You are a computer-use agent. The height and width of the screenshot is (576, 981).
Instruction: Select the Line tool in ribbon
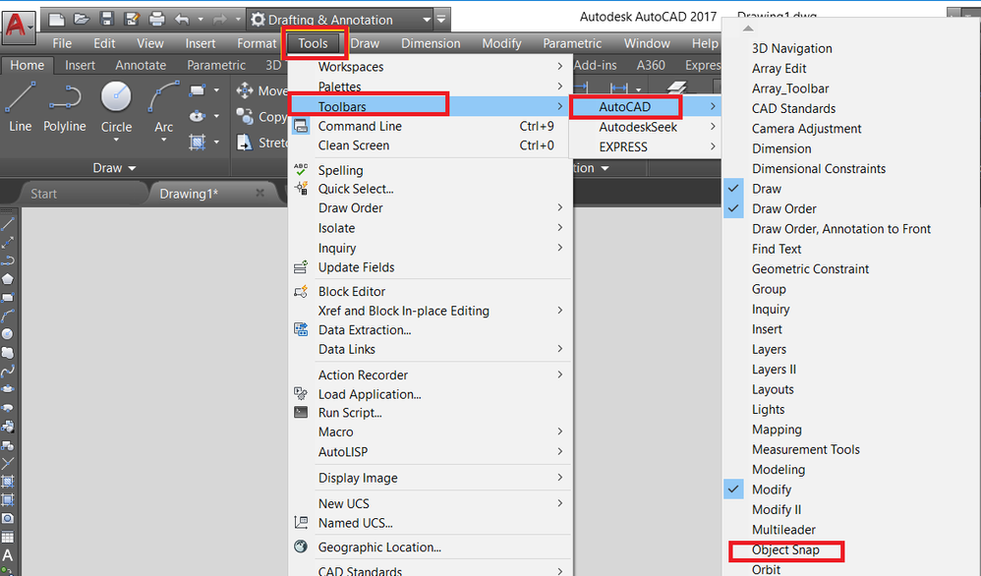tap(20, 107)
